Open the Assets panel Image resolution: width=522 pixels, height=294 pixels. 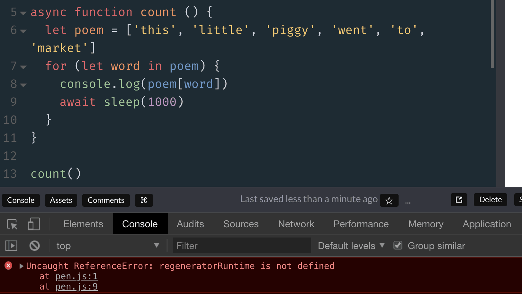pyautogui.click(x=61, y=200)
